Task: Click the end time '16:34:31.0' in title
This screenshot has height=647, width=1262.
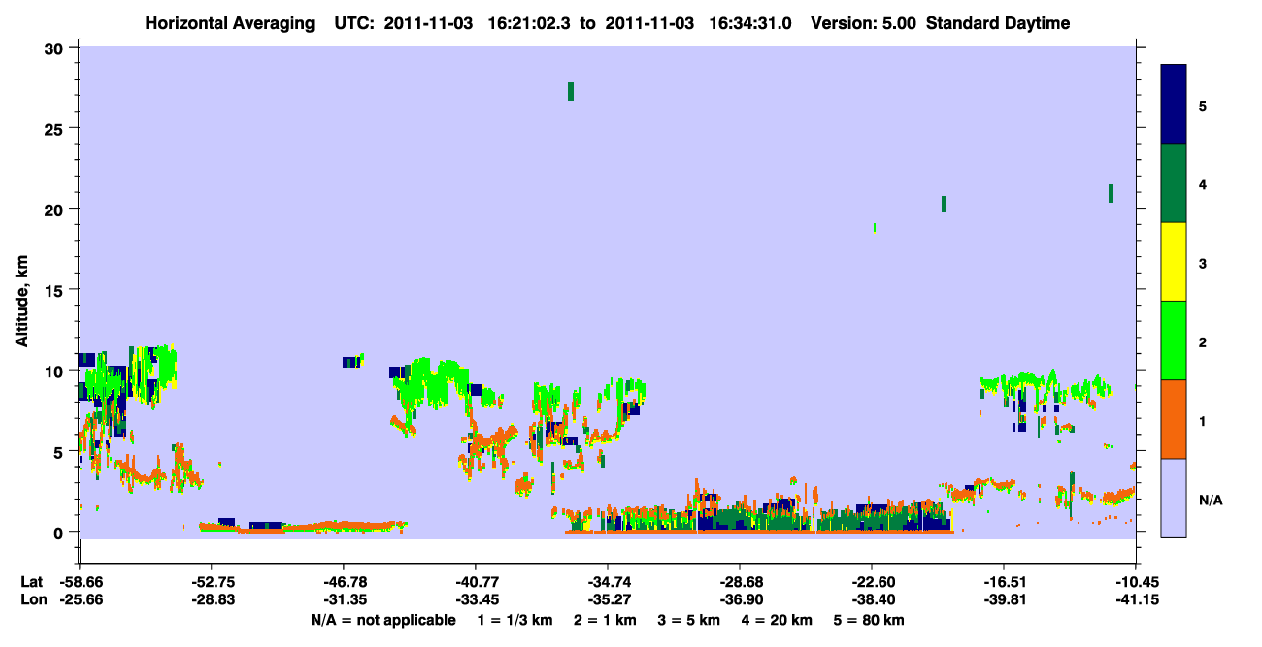Action: pos(750,23)
